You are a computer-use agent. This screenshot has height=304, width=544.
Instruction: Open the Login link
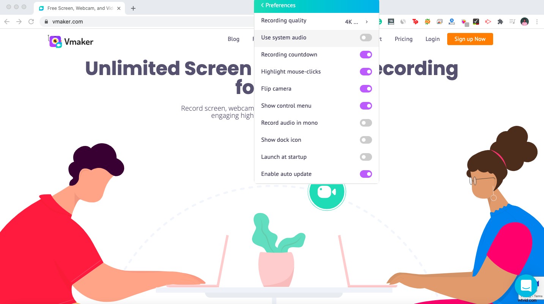432,39
